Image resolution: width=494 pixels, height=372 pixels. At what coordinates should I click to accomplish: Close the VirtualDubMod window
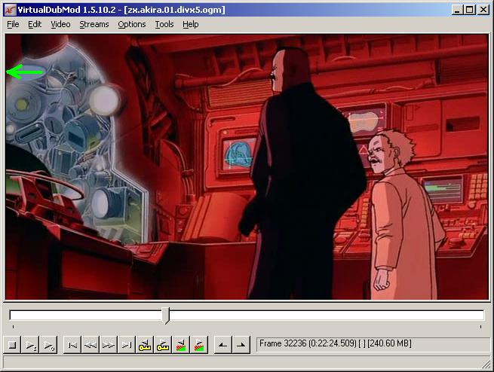[x=483, y=10]
